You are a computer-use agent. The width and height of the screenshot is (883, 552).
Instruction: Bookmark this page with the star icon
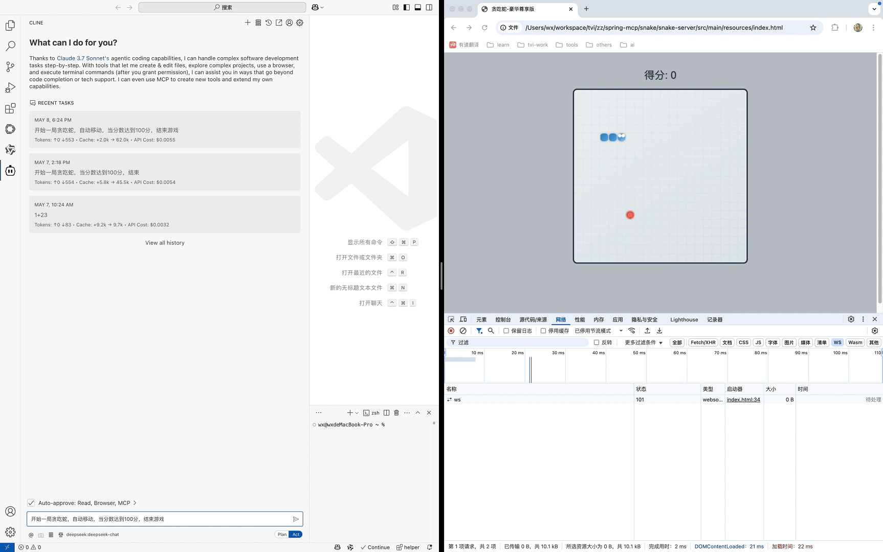[813, 28]
